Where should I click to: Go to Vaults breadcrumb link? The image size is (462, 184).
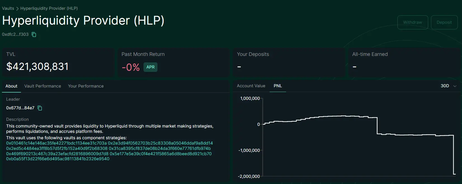pyautogui.click(x=8, y=8)
